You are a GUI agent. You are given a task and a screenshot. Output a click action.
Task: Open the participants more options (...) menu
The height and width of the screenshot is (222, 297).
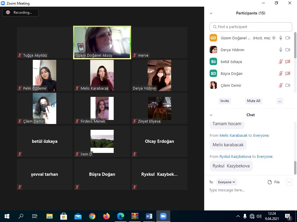(x=280, y=101)
